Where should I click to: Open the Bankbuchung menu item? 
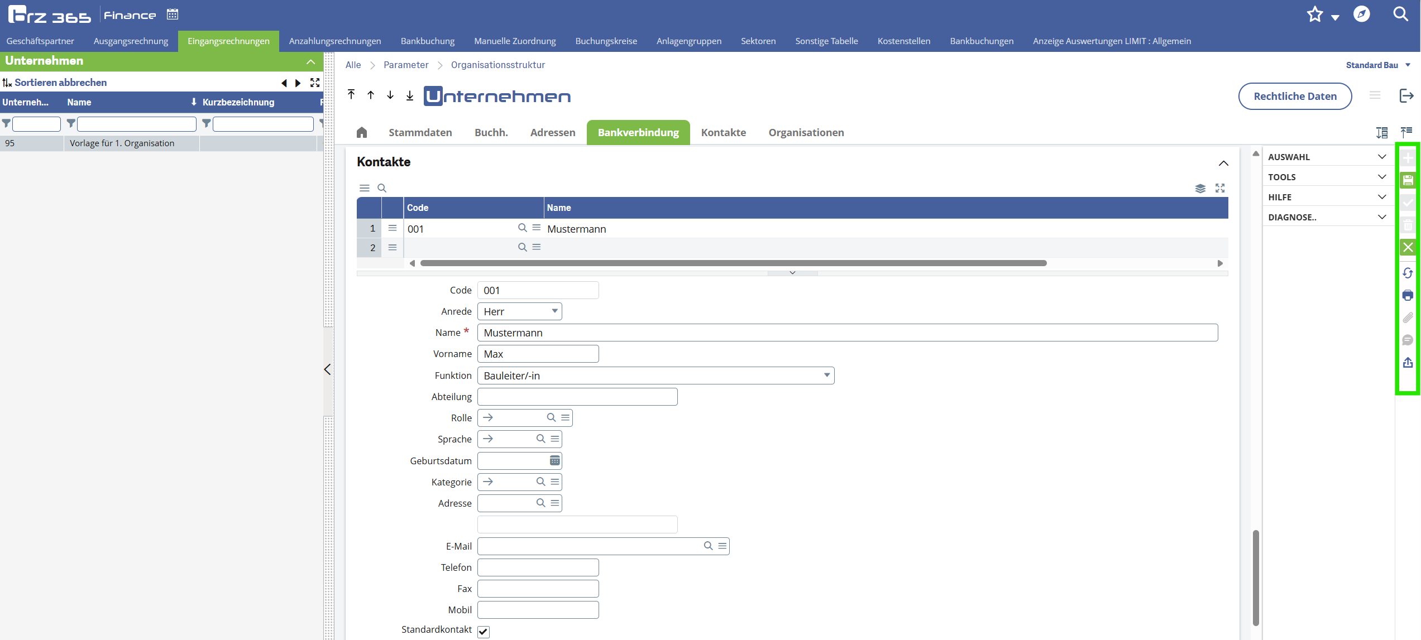coord(427,41)
